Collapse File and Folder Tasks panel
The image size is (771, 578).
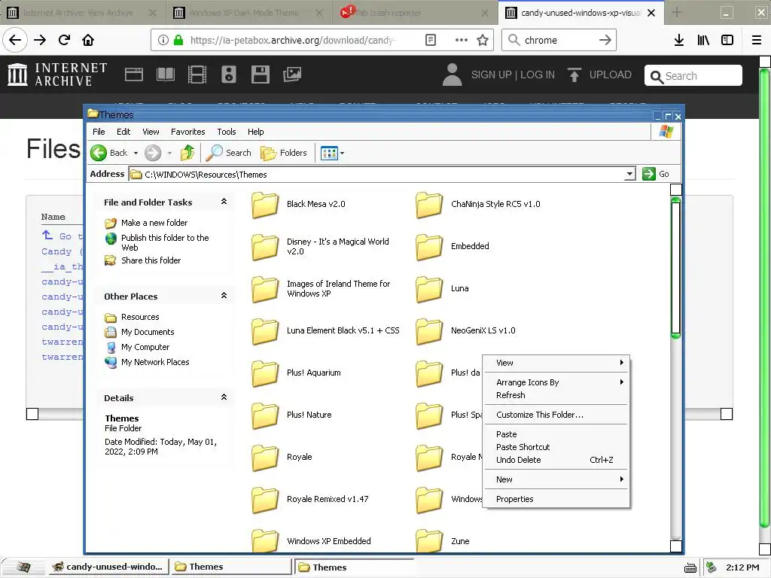[224, 202]
